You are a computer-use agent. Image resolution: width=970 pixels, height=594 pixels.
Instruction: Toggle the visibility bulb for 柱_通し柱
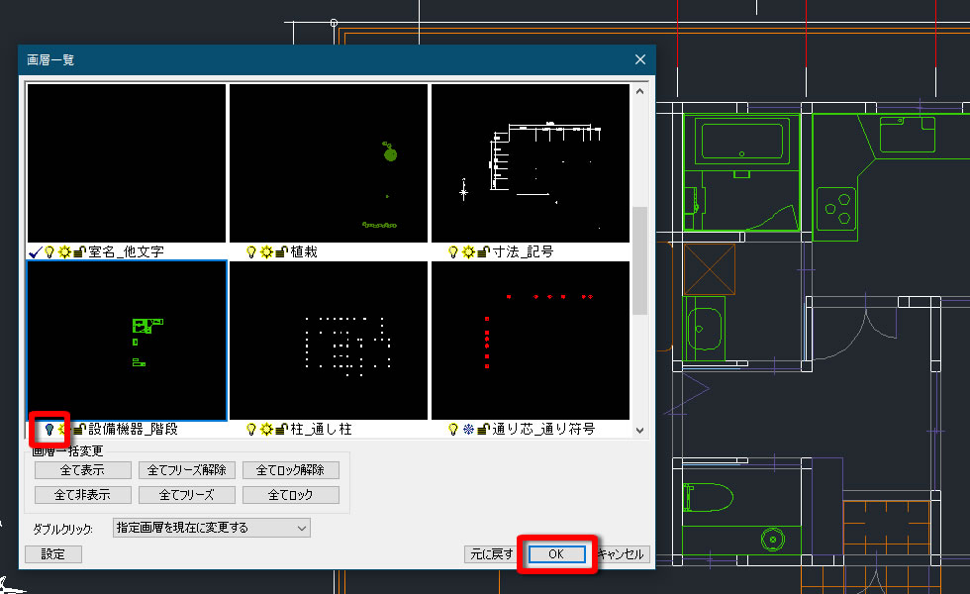click(251, 429)
